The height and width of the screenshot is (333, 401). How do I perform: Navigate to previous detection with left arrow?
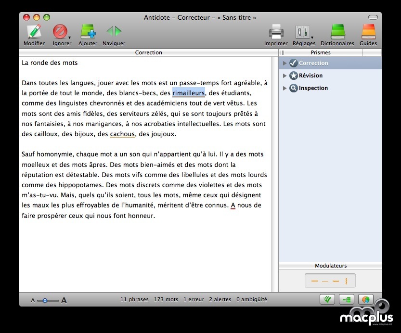point(110,31)
